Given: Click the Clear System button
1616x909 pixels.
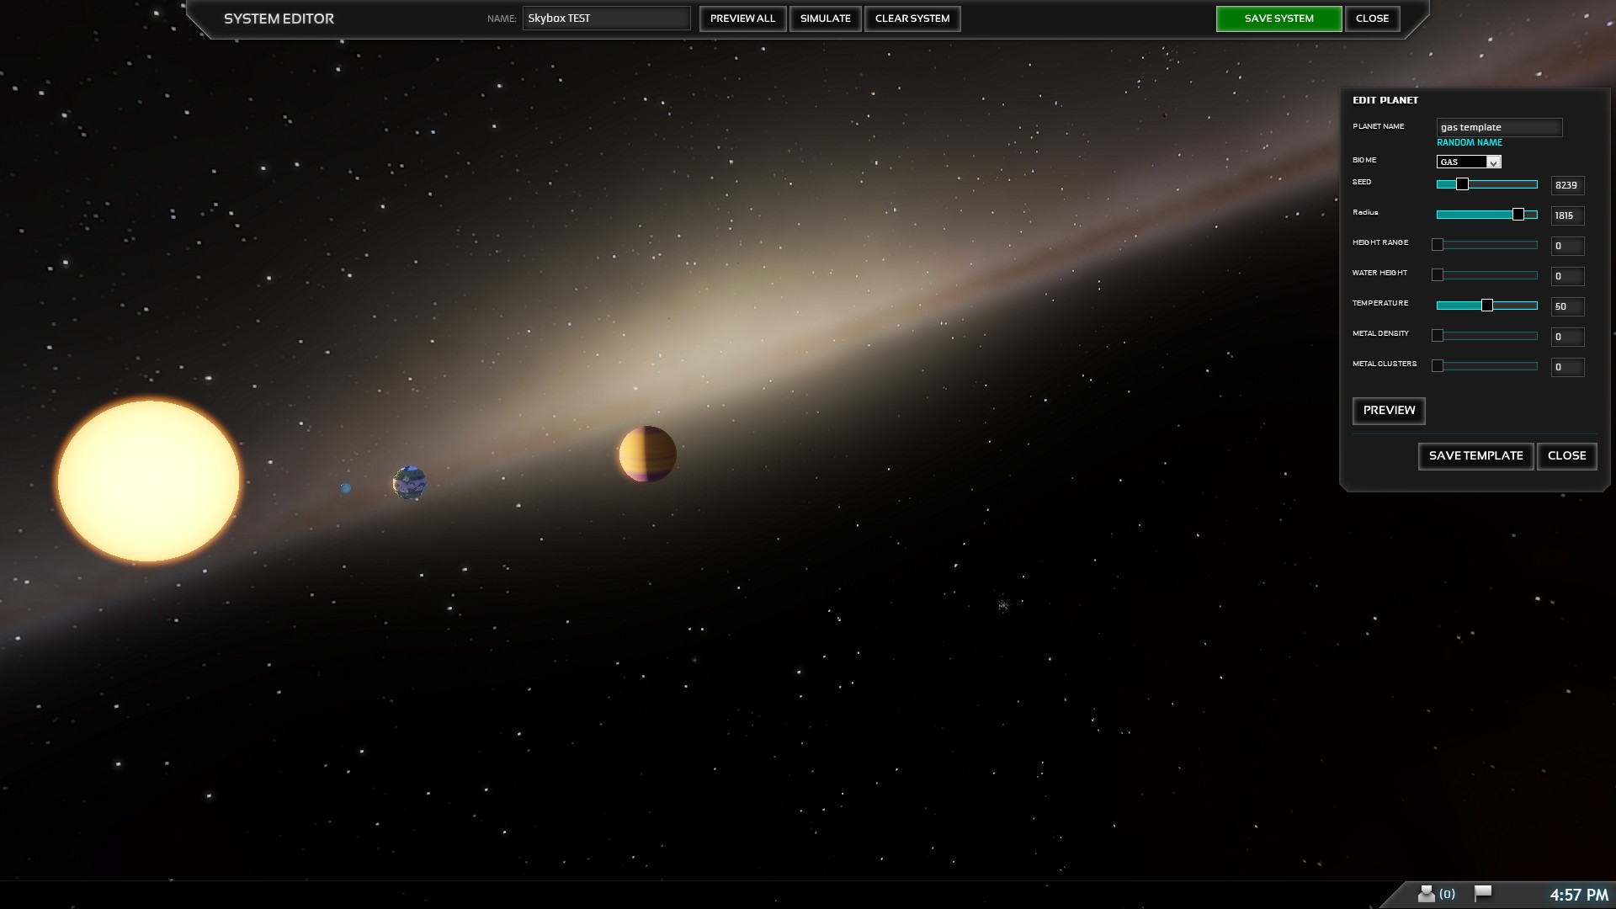Looking at the screenshot, I should tap(912, 19).
